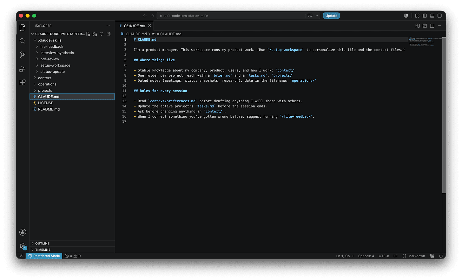
Task: Collapse all folders in the Explorer
Action: (x=109, y=34)
